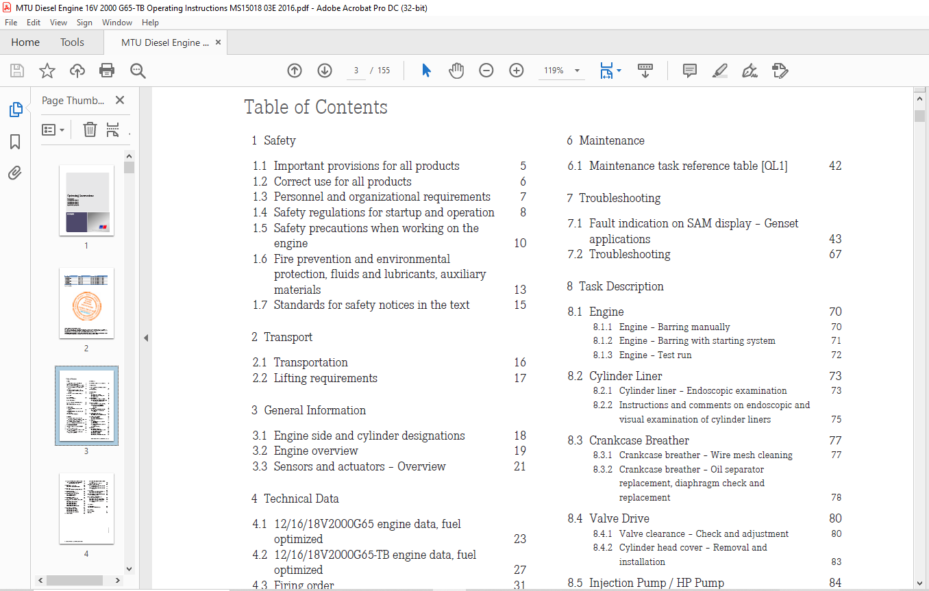Viewport: 929px width, 591px height.
Task: Click the page number input field
Action: 356,71
